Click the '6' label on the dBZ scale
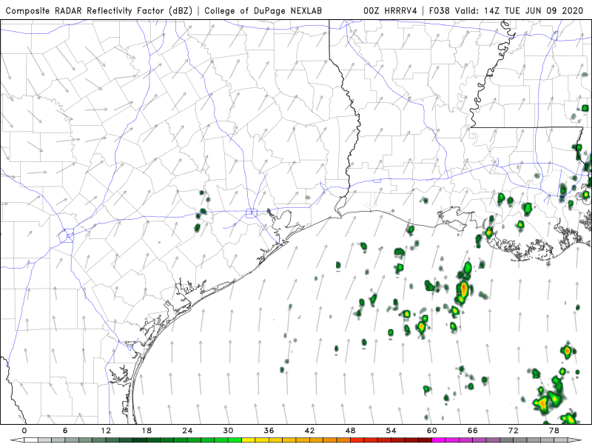This screenshot has height=444, width=592. [x=65, y=431]
